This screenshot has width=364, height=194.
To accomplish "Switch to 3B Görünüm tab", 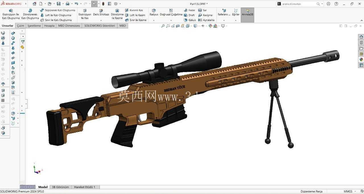I will tap(60, 187).
